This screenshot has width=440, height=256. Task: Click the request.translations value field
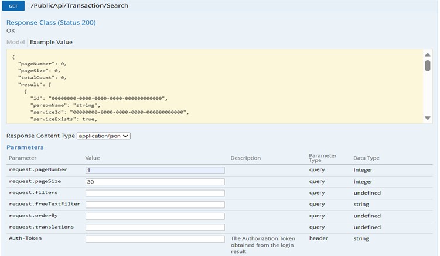point(155,227)
